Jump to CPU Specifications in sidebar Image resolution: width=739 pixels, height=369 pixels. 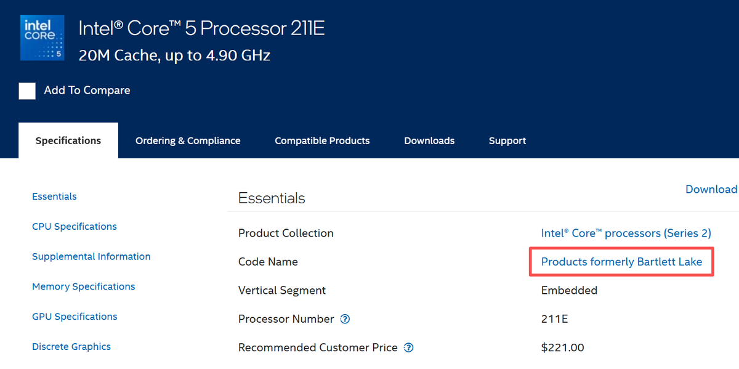click(74, 227)
